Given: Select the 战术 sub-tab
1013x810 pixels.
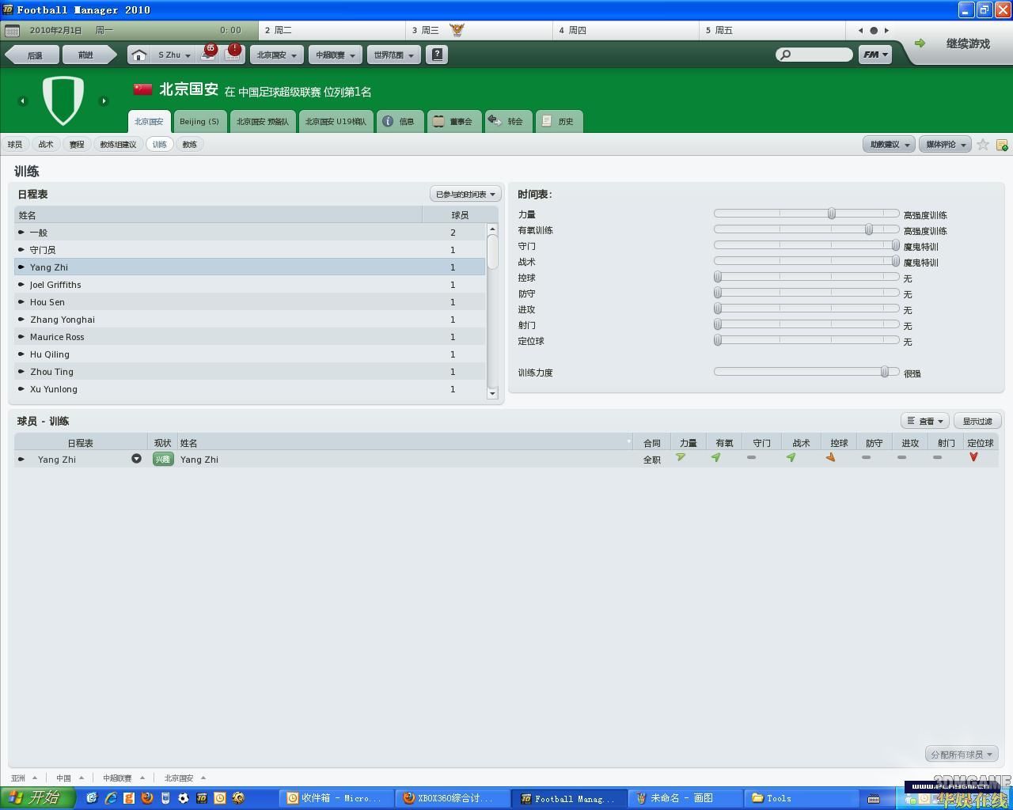Looking at the screenshot, I should (46, 145).
